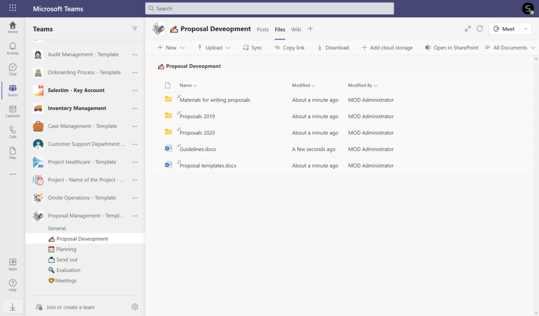Click the Proposal Deveopment breadcrumb in the file list
This screenshot has width=539, height=316.
click(193, 66)
